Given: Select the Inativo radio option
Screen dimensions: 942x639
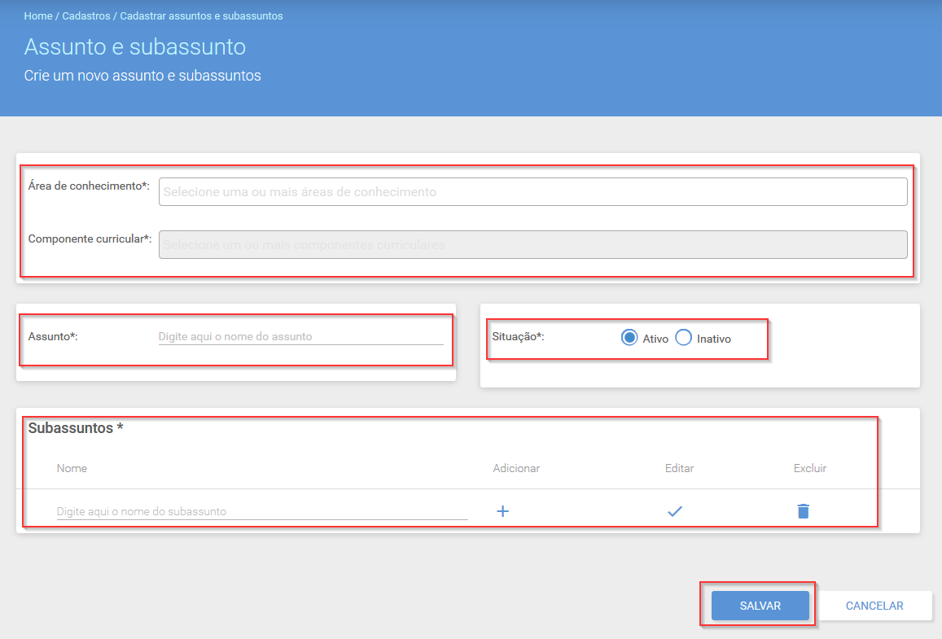Looking at the screenshot, I should tap(683, 338).
